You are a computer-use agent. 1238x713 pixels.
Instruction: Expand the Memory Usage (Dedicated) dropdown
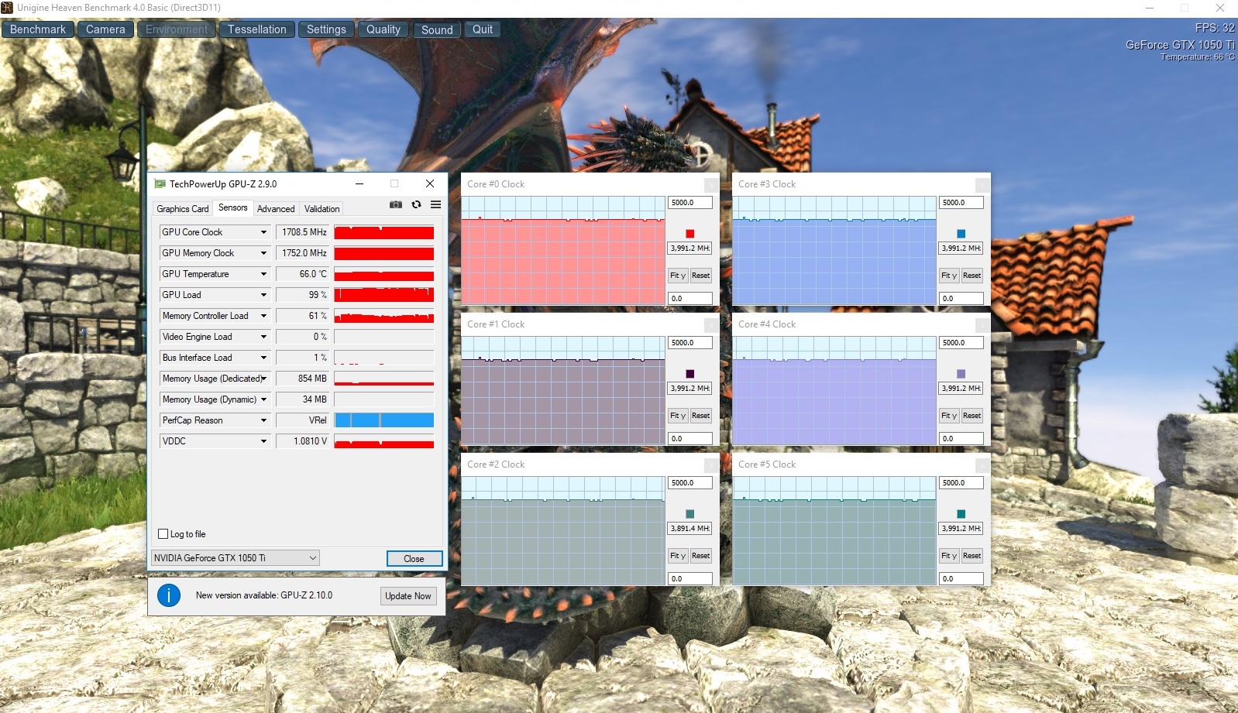pos(263,379)
